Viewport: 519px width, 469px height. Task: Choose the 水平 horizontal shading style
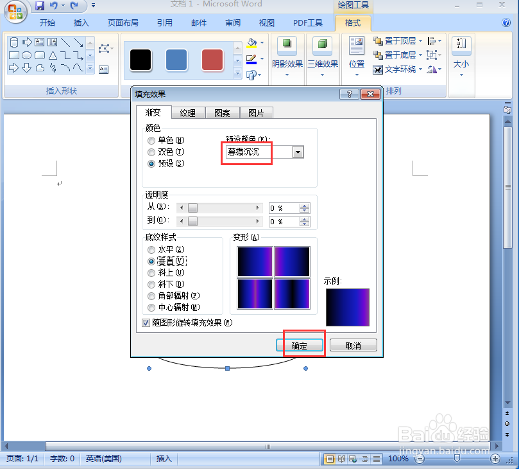[x=151, y=249]
